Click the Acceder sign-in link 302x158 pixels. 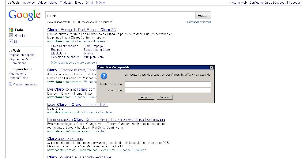(294, 3)
